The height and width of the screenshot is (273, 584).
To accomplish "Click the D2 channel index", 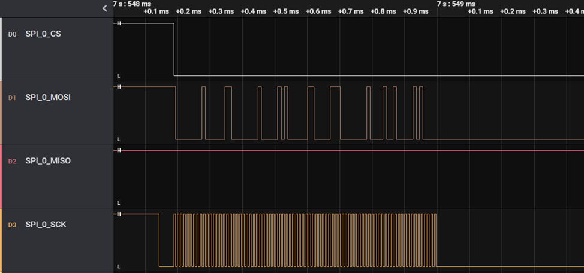I will pyautogui.click(x=12, y=162).
